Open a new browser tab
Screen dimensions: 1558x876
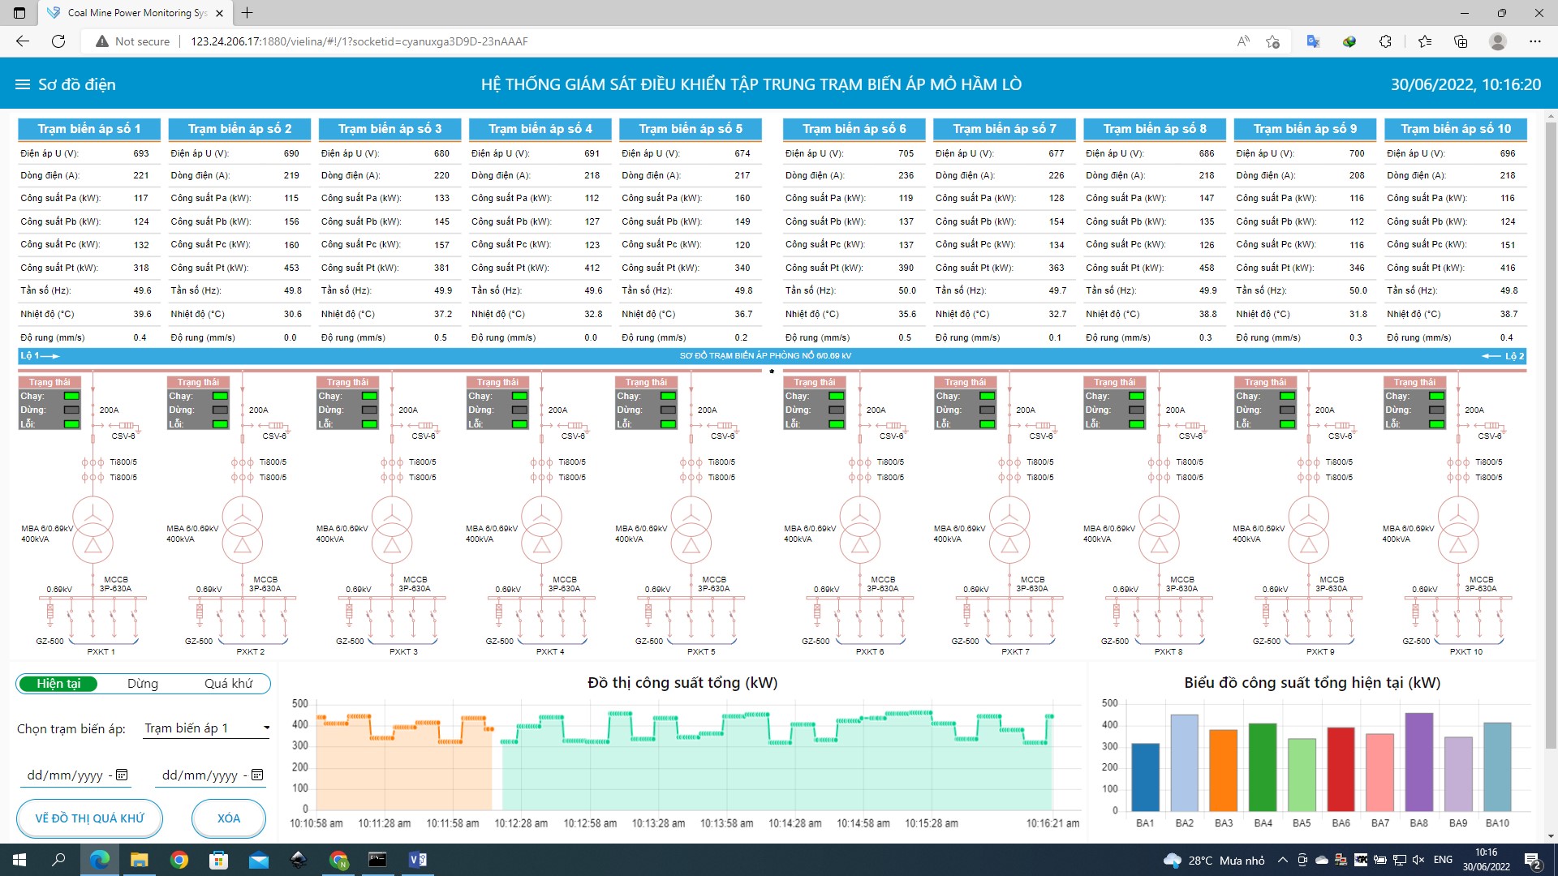coord(247,13)
